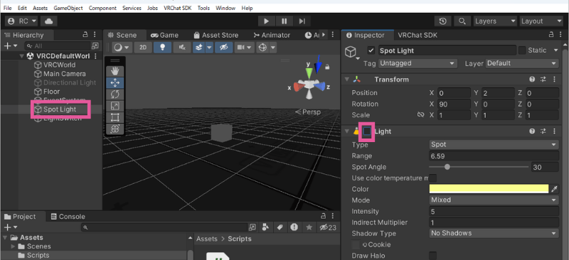Open the Undo History button
Image resolution: width=569 pixels, height=260 pixels.
[442, 21]
